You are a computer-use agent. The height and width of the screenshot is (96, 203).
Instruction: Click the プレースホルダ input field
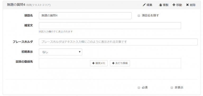(x=118, y=42)
